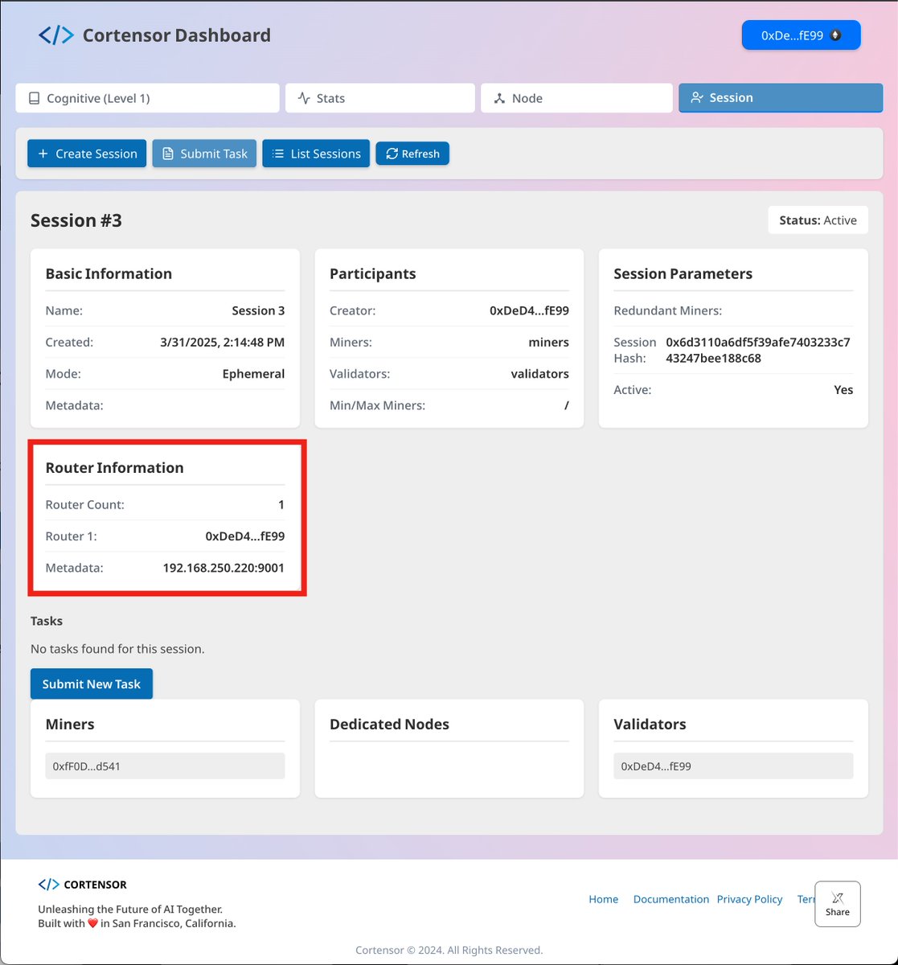Switch to the Node tab
This screenshot has height=965, width=898.
(x=576, y=98)
